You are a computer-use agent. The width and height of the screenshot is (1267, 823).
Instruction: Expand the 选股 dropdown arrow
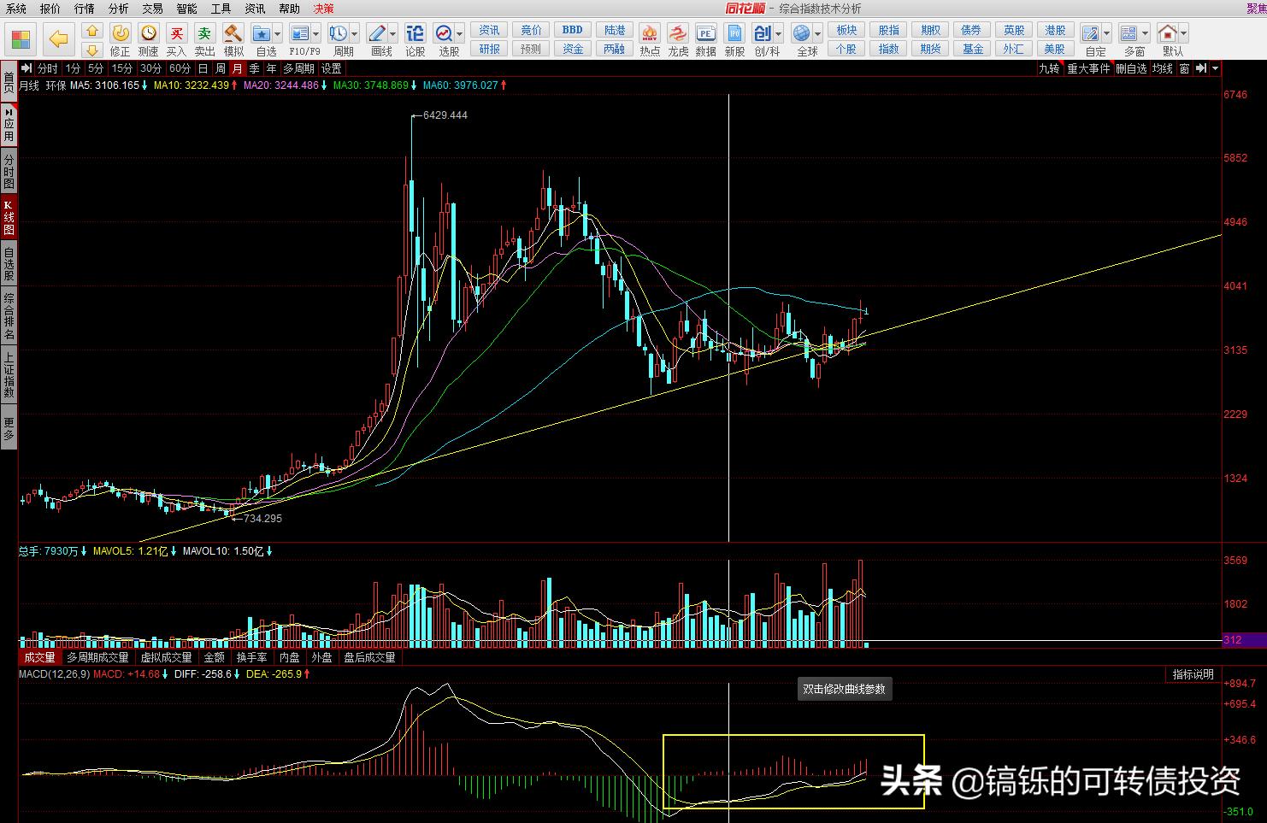[x=460, y=34]
